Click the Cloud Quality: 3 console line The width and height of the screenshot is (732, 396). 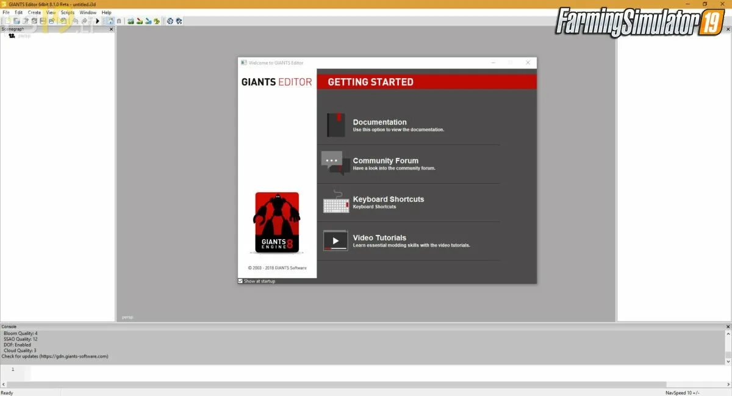(20, 350)
